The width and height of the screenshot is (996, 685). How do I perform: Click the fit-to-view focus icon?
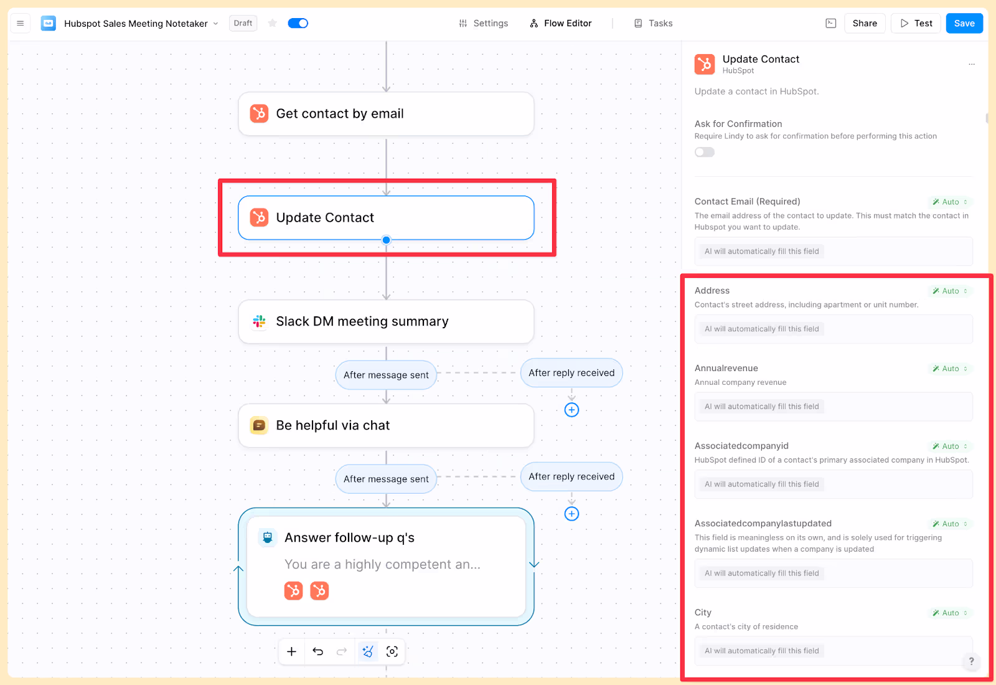pos(392,651)
